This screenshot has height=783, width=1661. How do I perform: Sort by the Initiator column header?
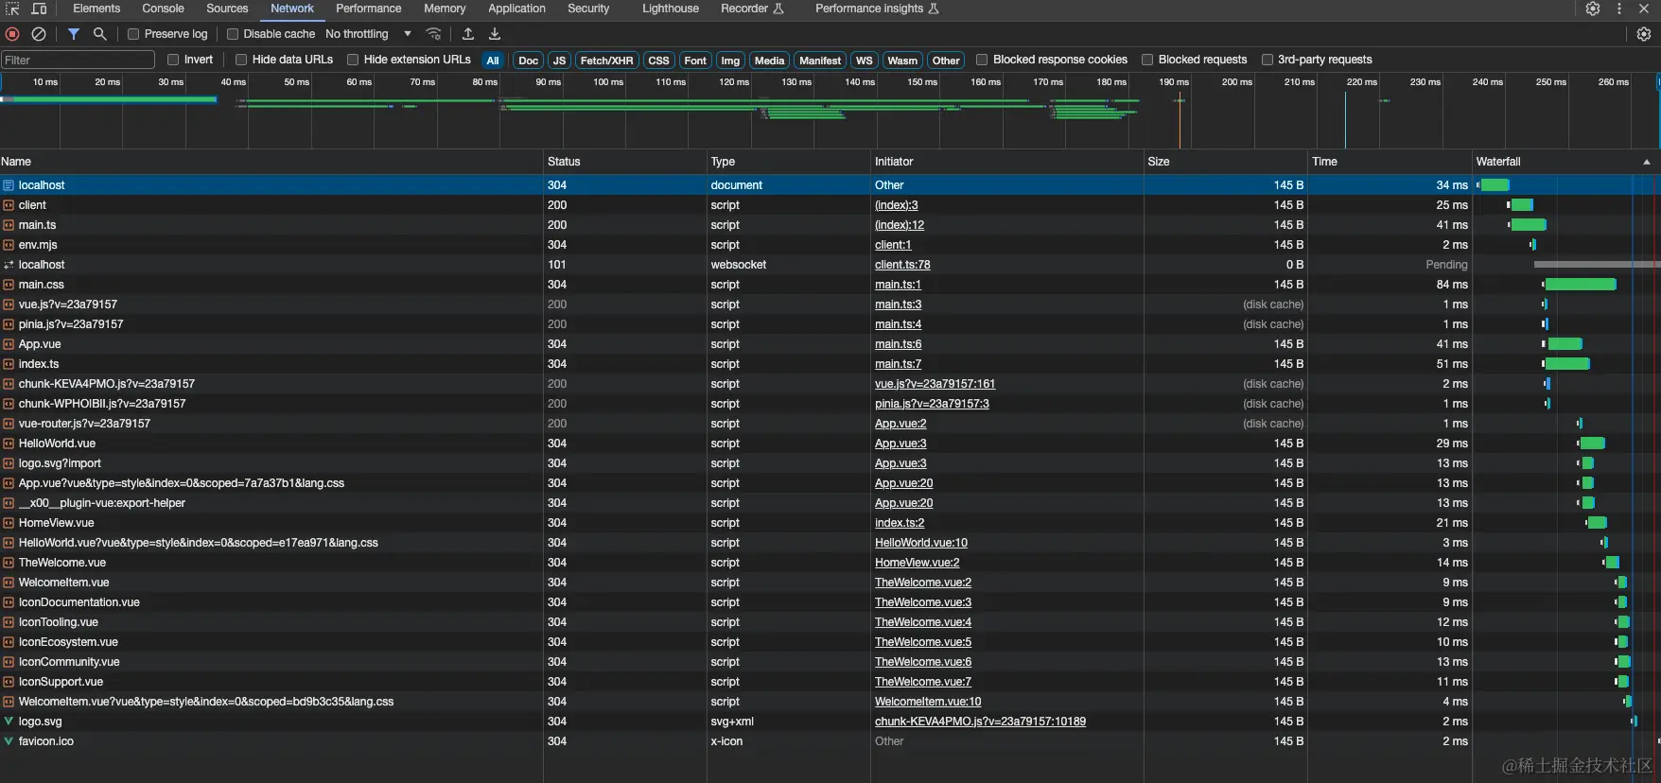click(x=1007, y=162)
